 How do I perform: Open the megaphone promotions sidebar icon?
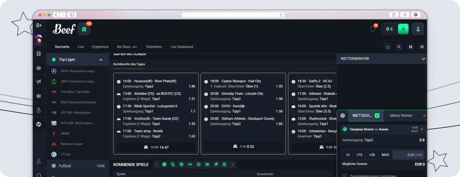point(39,82)
